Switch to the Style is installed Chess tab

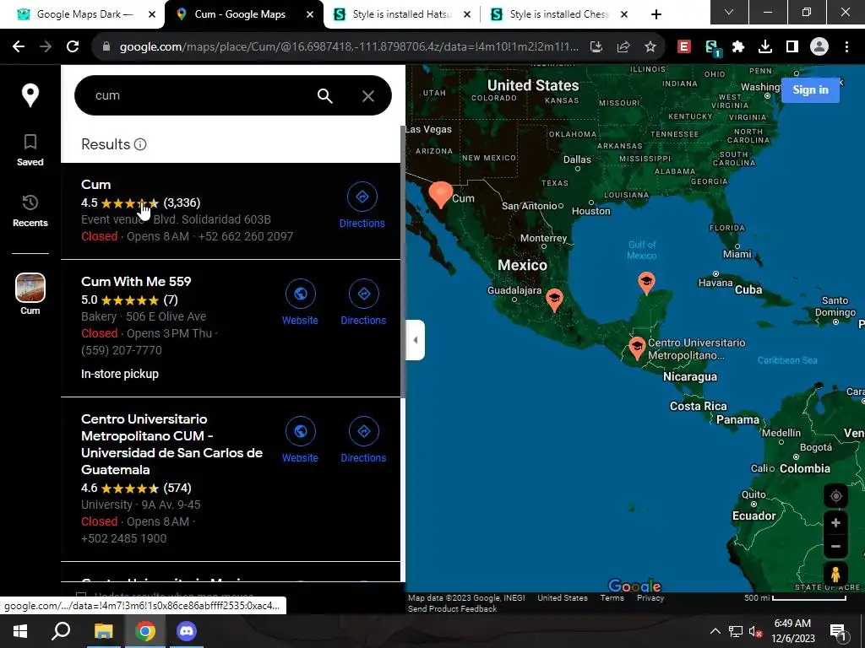tap(558, 14)
